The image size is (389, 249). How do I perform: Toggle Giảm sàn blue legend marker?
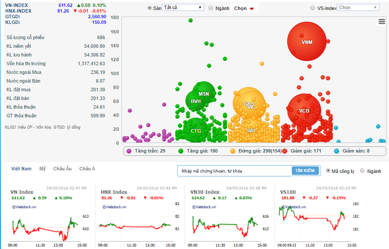[x=337, y=151]
